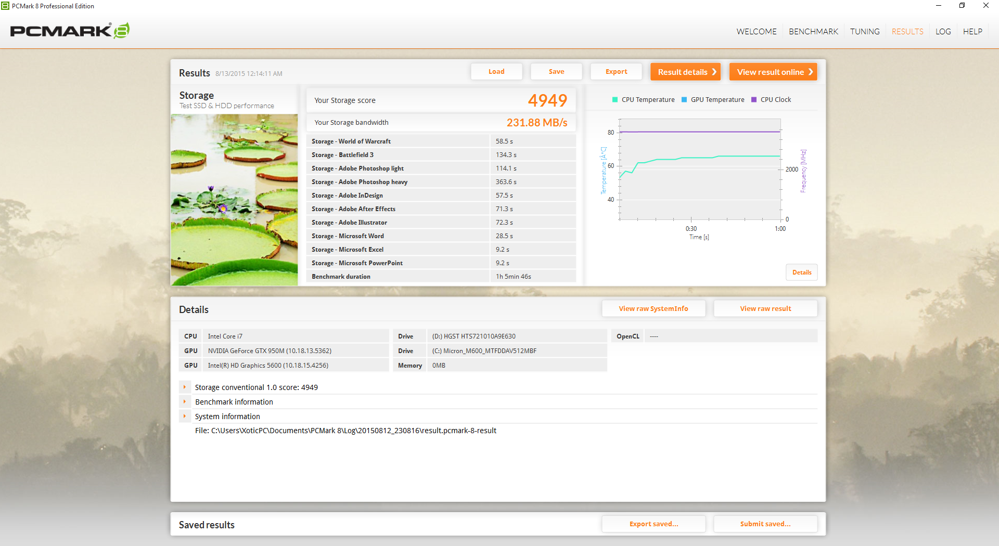
Task: Select the Adobe Illustrator row
Action: click(441, 223)
